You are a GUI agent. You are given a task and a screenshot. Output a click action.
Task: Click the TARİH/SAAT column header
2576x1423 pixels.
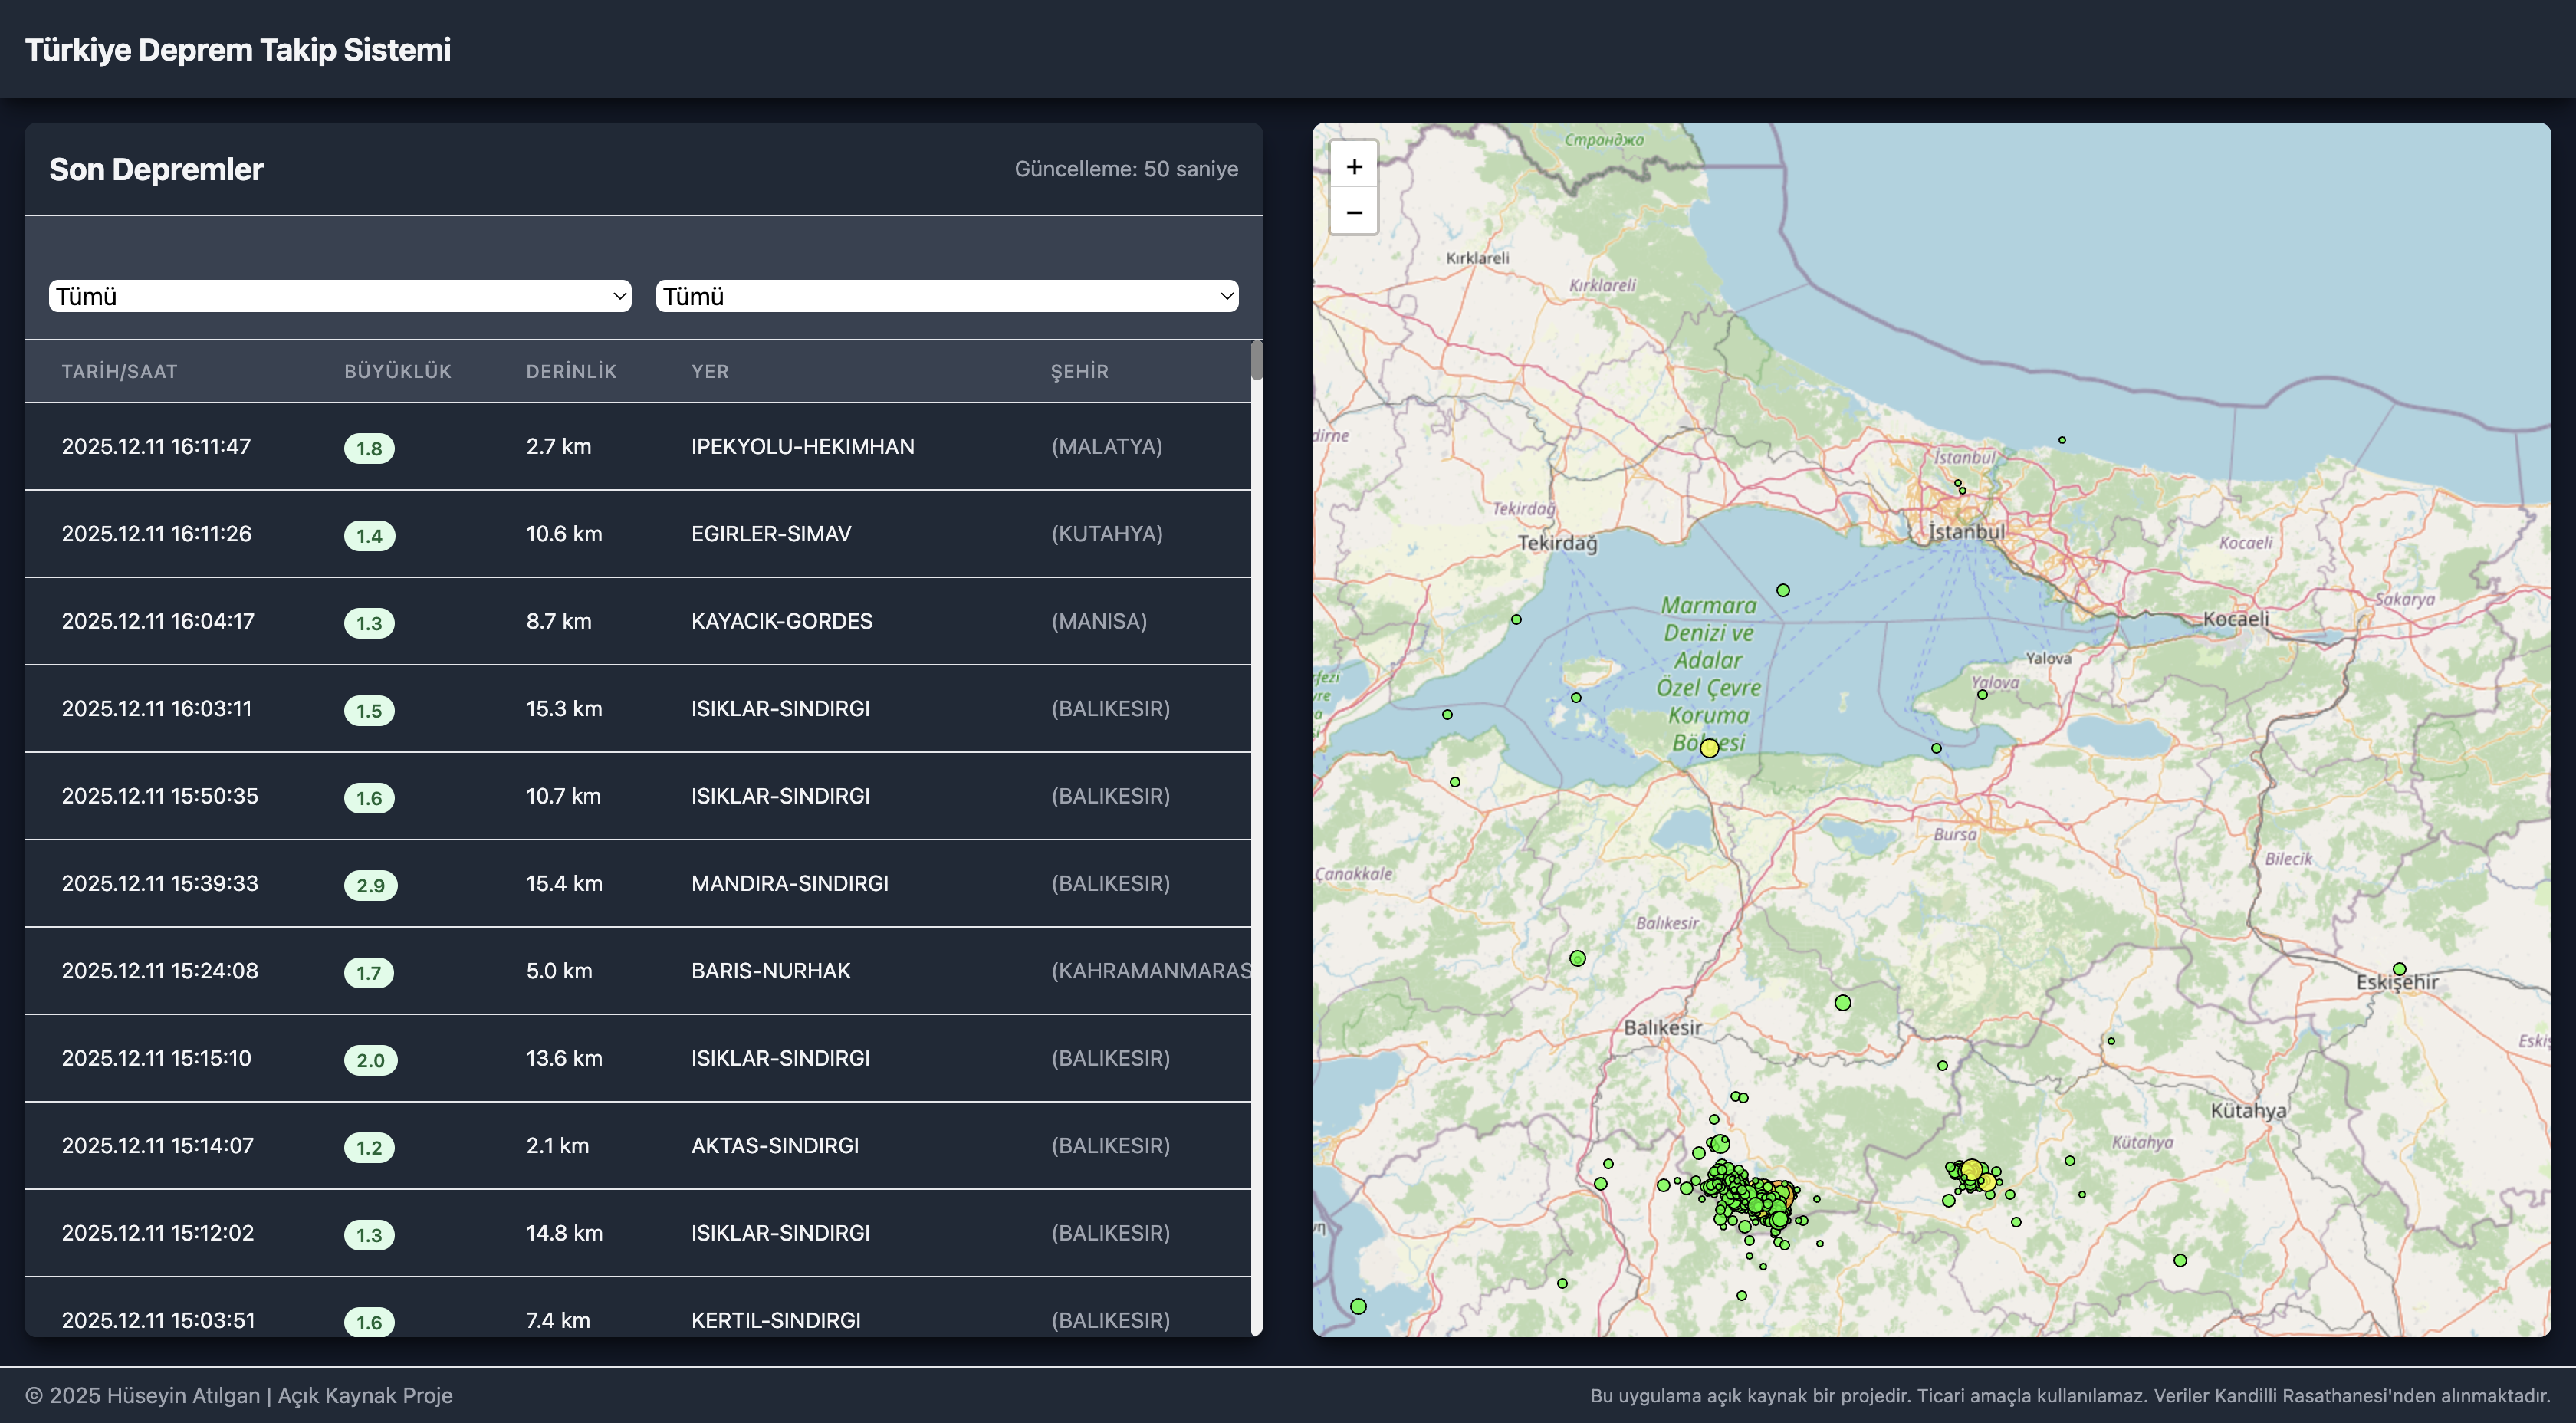coord(119,371)
